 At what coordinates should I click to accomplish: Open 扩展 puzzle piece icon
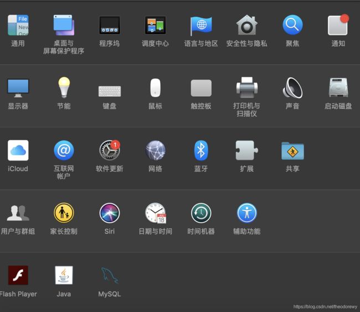[x=247, y=150]
